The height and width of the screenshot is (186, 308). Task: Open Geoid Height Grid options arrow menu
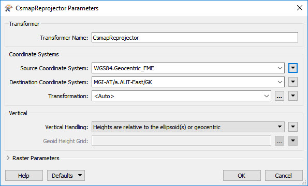coord(293,141)
